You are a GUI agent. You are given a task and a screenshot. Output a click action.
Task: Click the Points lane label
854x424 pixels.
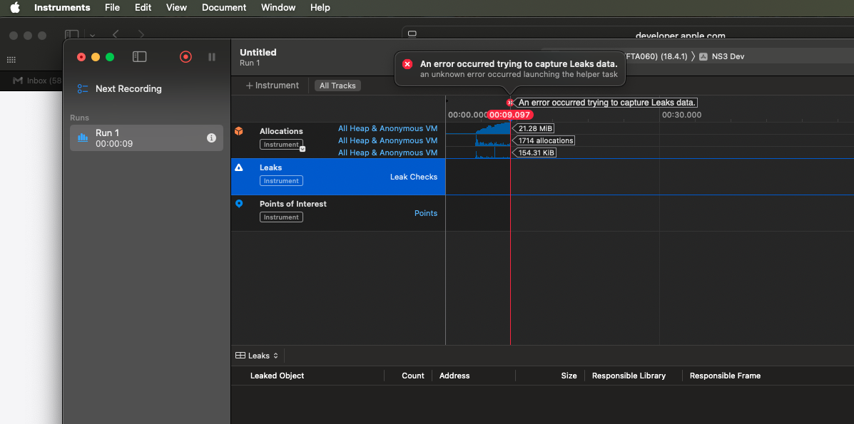click(x=426, y=213)
